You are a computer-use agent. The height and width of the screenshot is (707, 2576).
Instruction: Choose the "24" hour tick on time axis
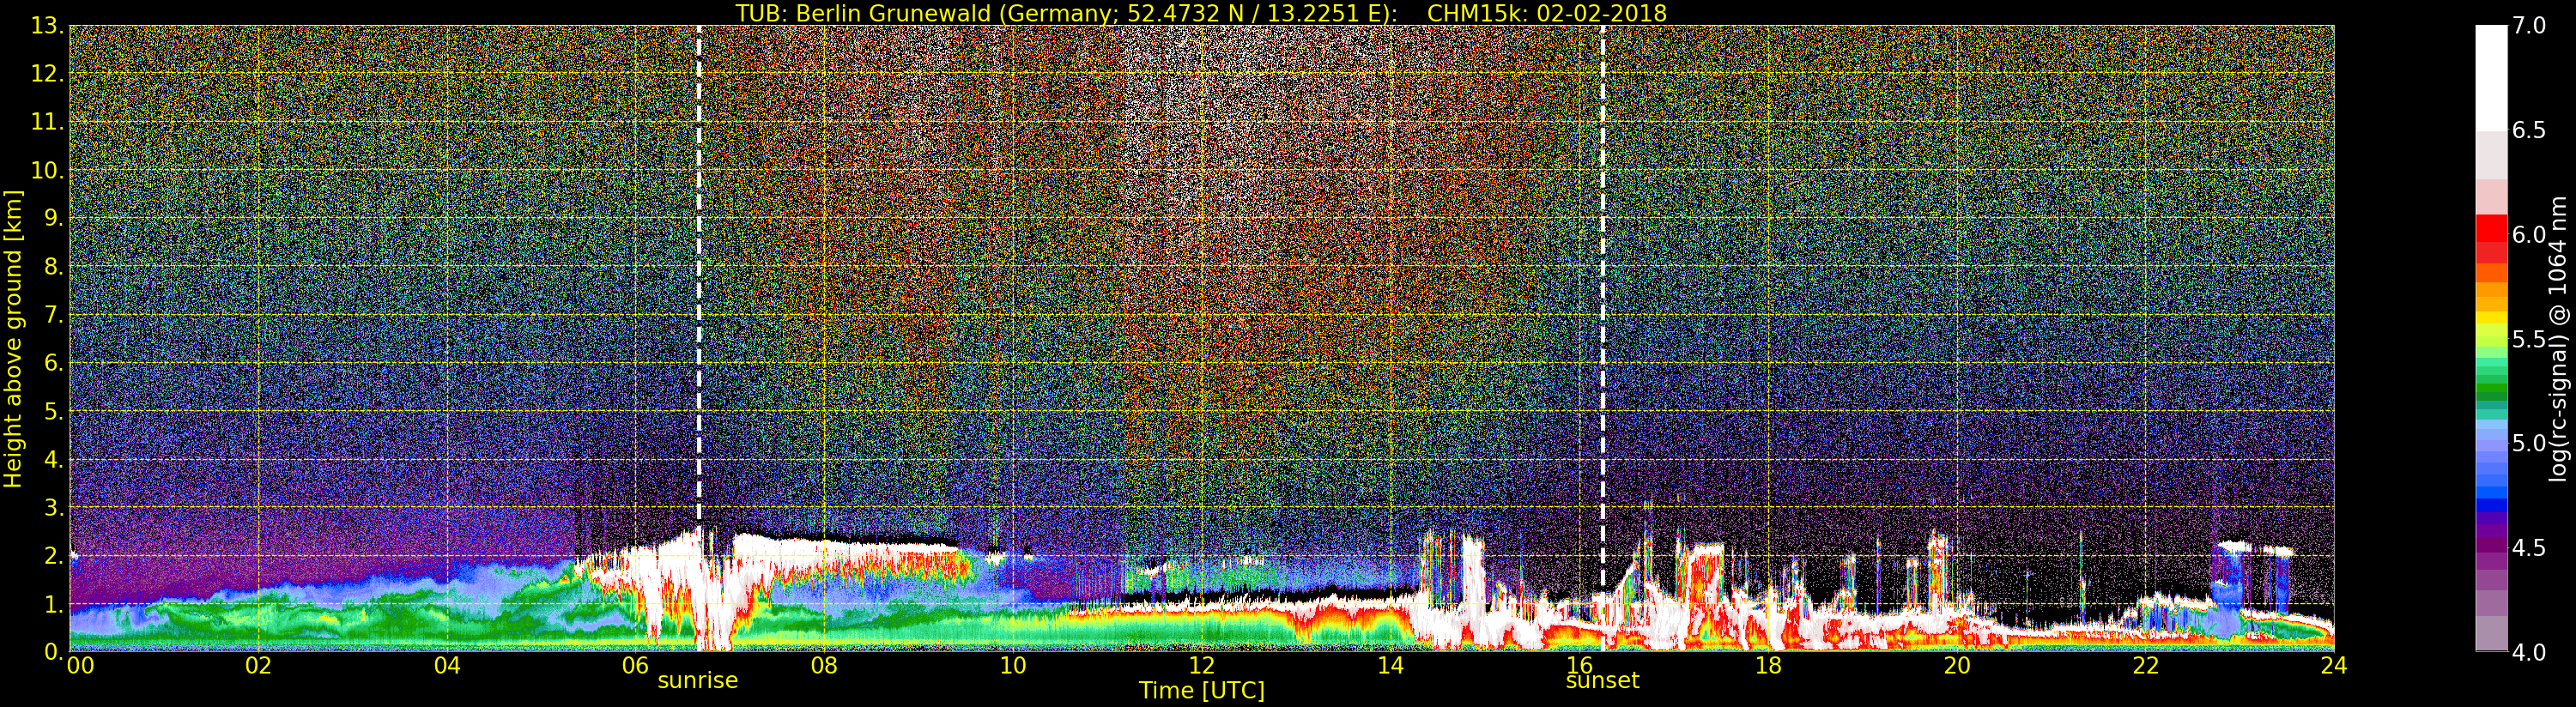click(x=2333, y=665)
